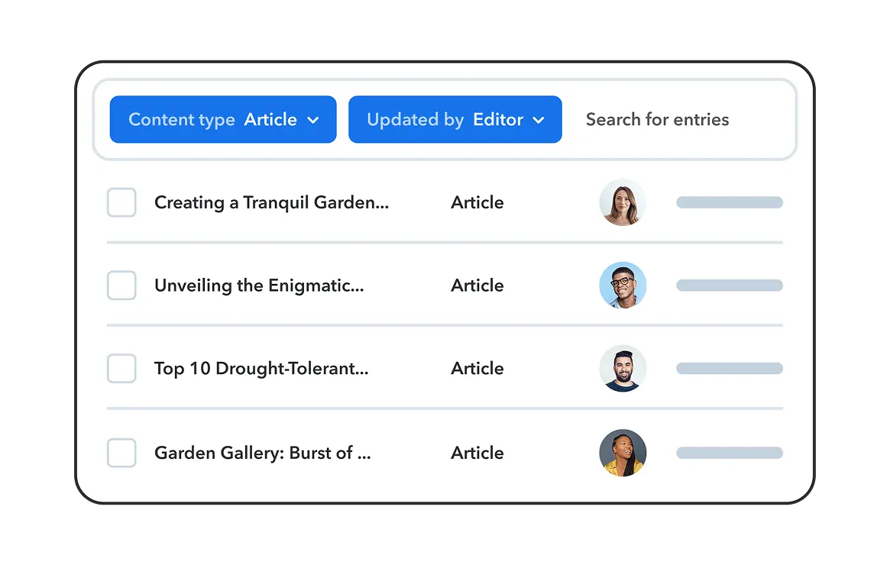Tick the checkbox beside Unveiling the Enigmatic
Image resolution: width=890 pixels, height=565 pixels.
coord(121,285)
